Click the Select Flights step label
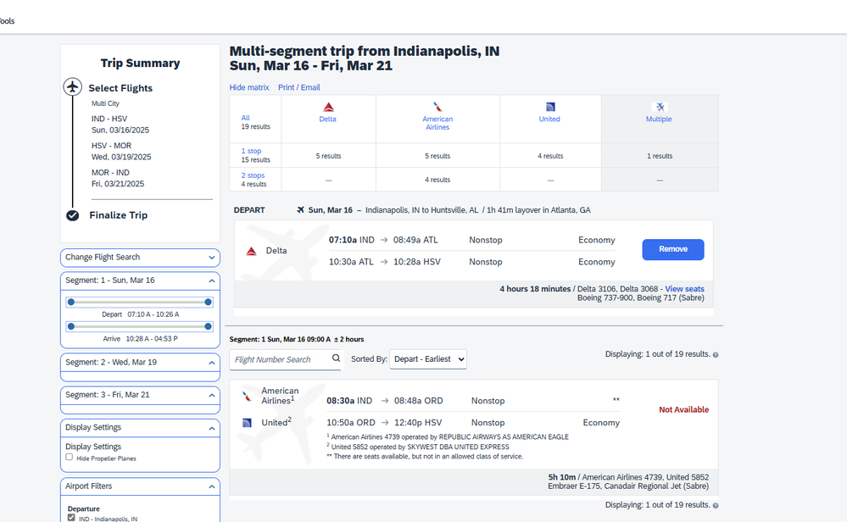This screenshot has height=522, width=847. pos(120,88)
